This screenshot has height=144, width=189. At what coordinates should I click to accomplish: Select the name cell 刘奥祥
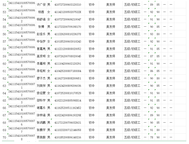coord(41,86)
